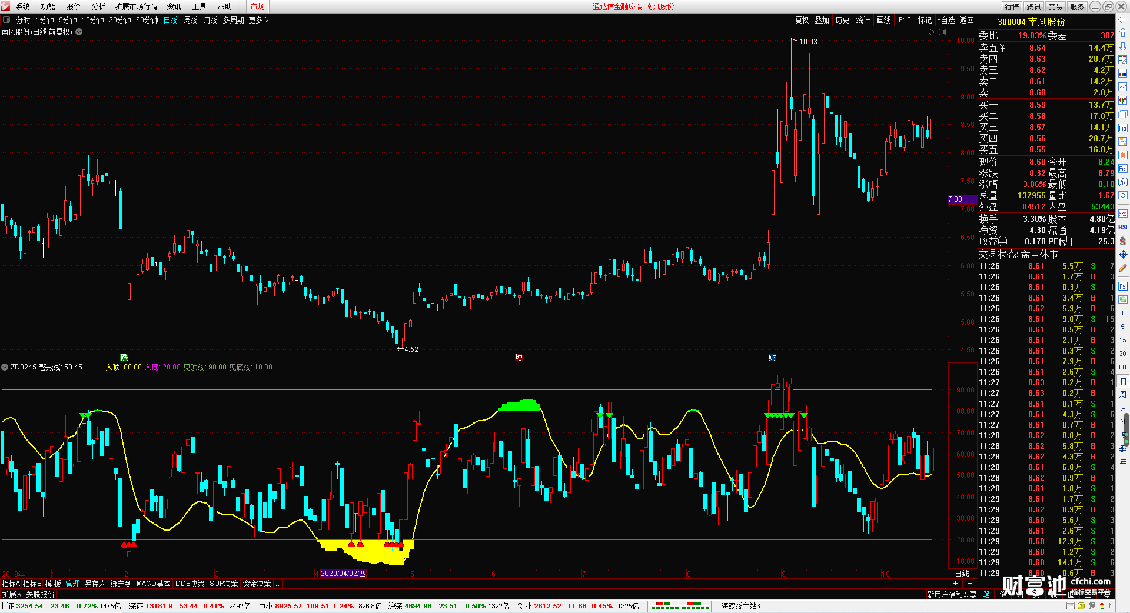Open the 系统 menu
The width and height of the screenshot is (1130, 613).
22,6
